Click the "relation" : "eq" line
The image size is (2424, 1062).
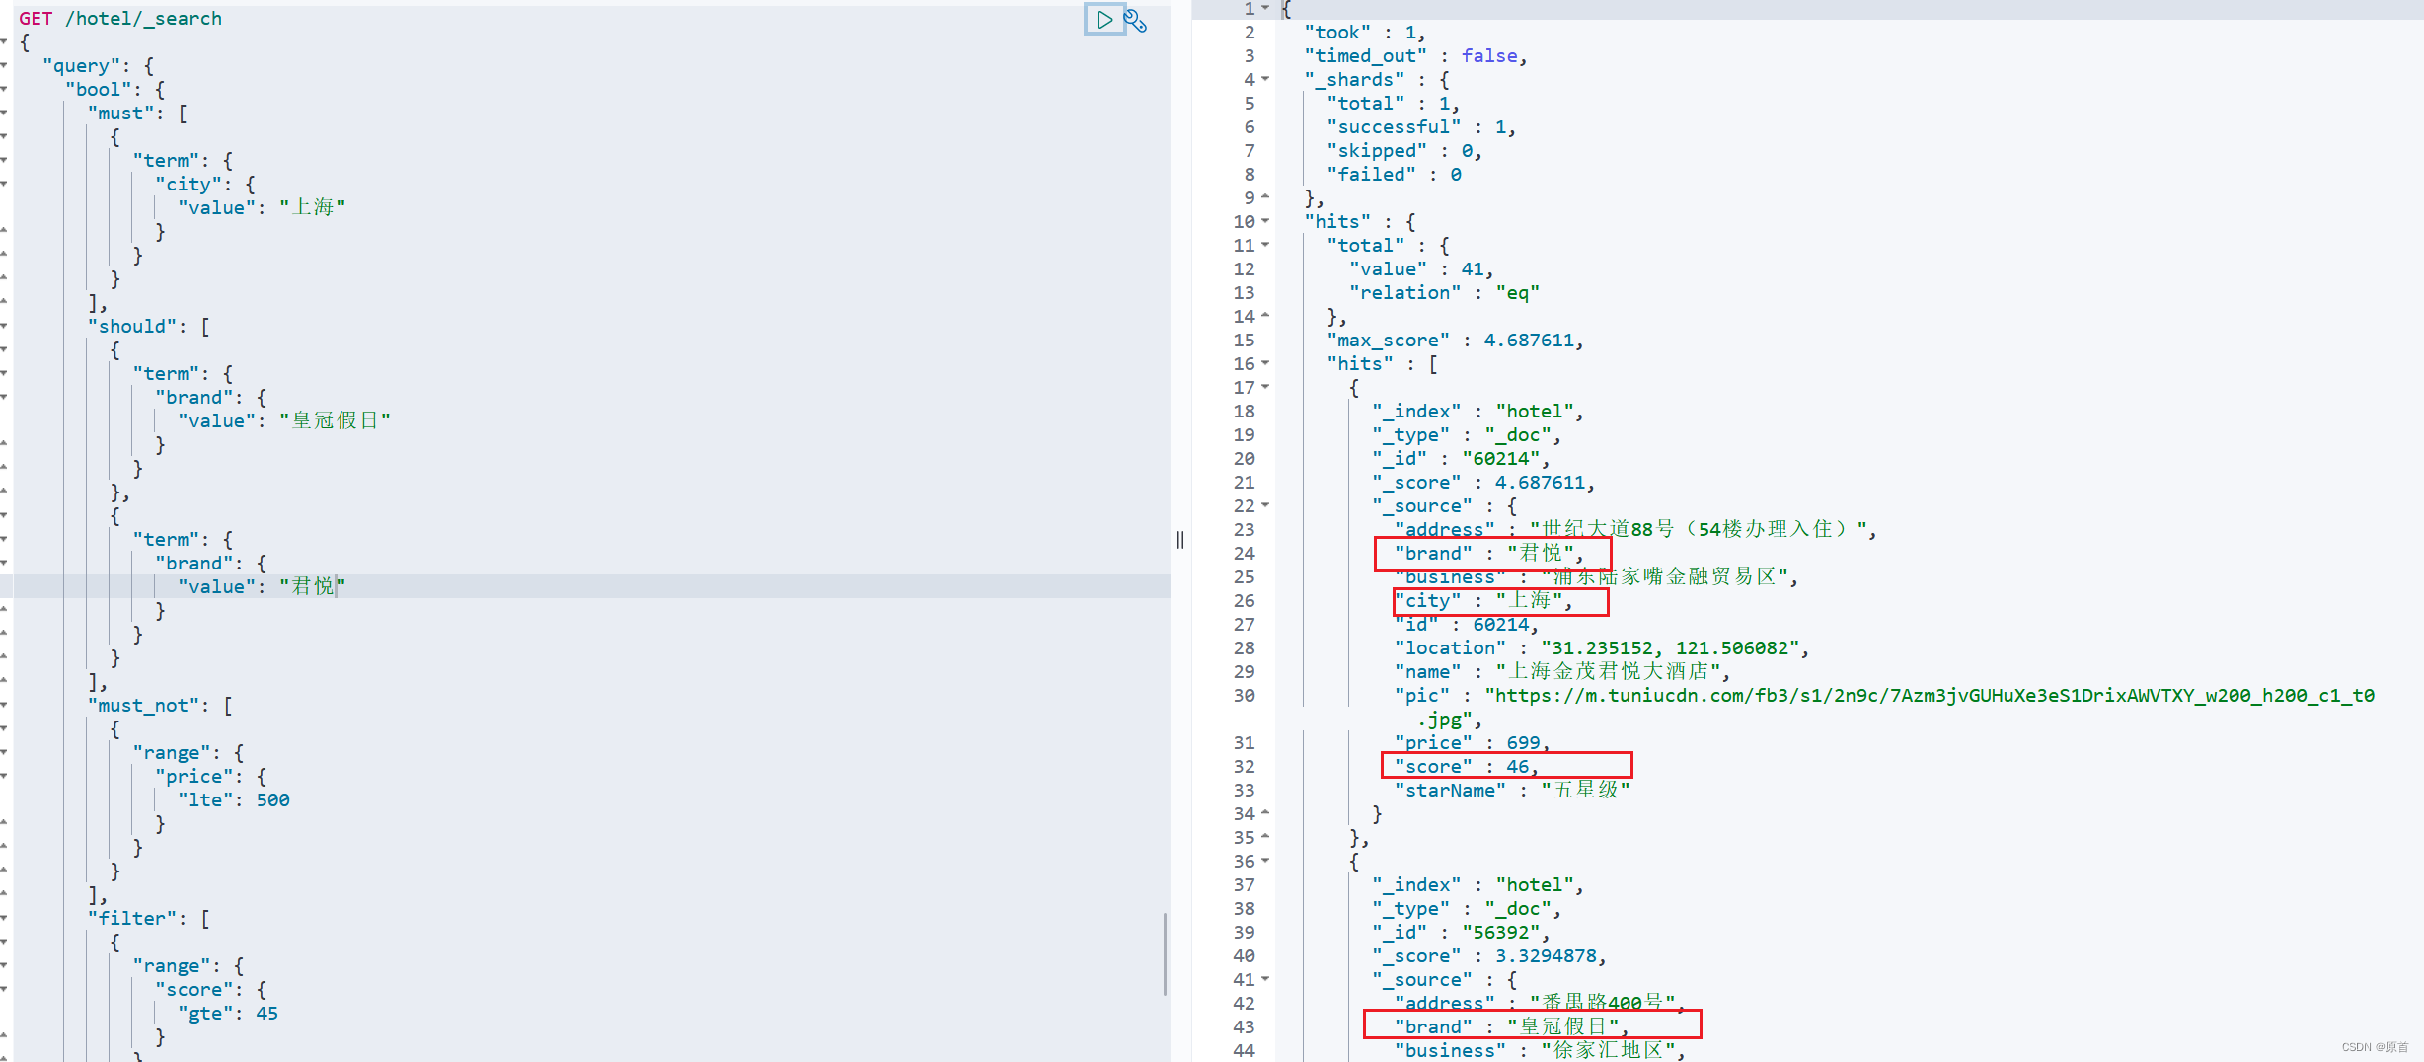click(1444, 293)
